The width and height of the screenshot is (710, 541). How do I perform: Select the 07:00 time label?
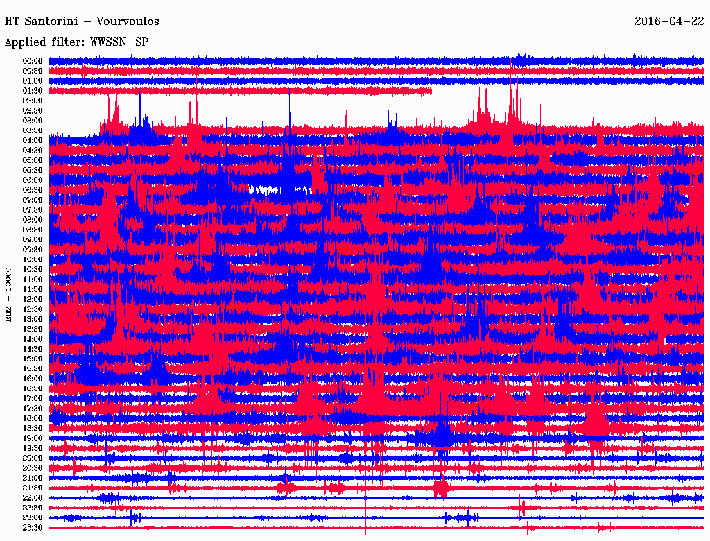(x=33, y=200)
